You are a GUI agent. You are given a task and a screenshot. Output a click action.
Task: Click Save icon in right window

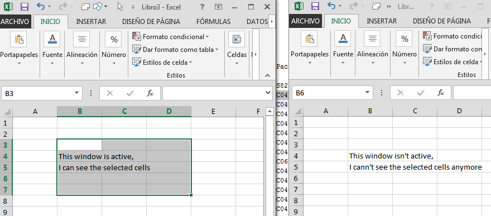315,6
